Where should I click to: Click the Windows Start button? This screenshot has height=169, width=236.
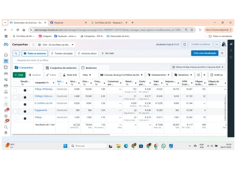tap(65, 146)
